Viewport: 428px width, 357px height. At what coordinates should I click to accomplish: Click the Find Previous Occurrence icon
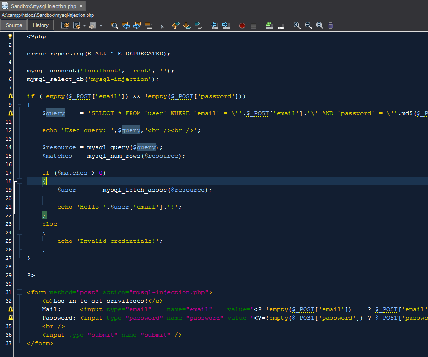[125, 26]
